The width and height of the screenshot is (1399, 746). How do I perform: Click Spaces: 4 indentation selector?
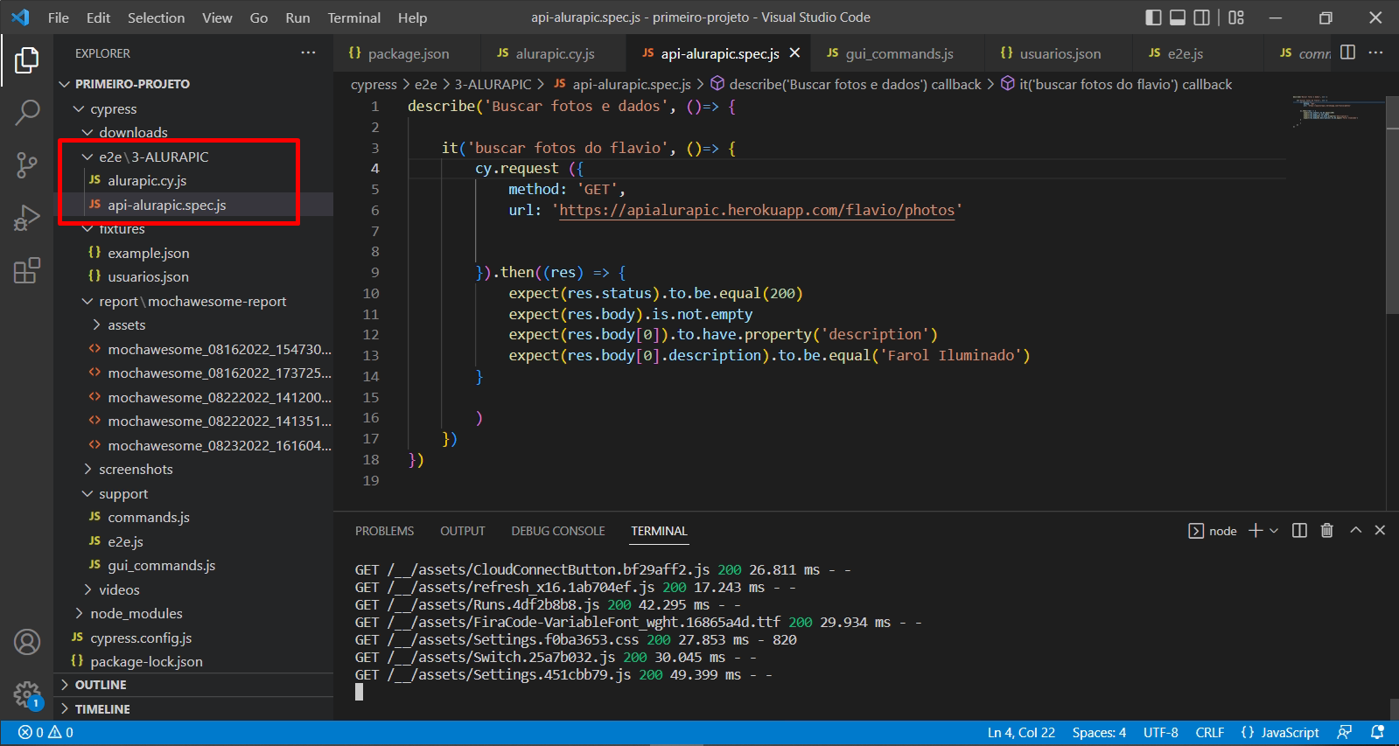click(x=1099, y=733)
